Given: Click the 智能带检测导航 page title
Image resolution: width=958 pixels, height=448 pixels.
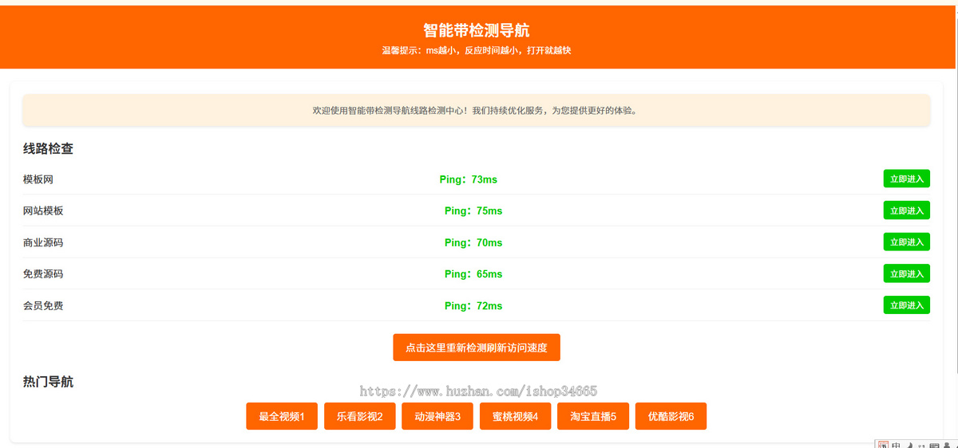Looking at the screenshot, I should tap(477, 30).
